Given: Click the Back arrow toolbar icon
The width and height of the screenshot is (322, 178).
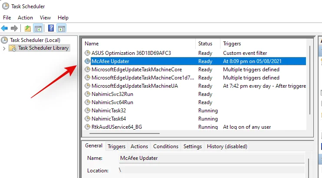Looking at the screenshot, I should [x=4, y=28].
